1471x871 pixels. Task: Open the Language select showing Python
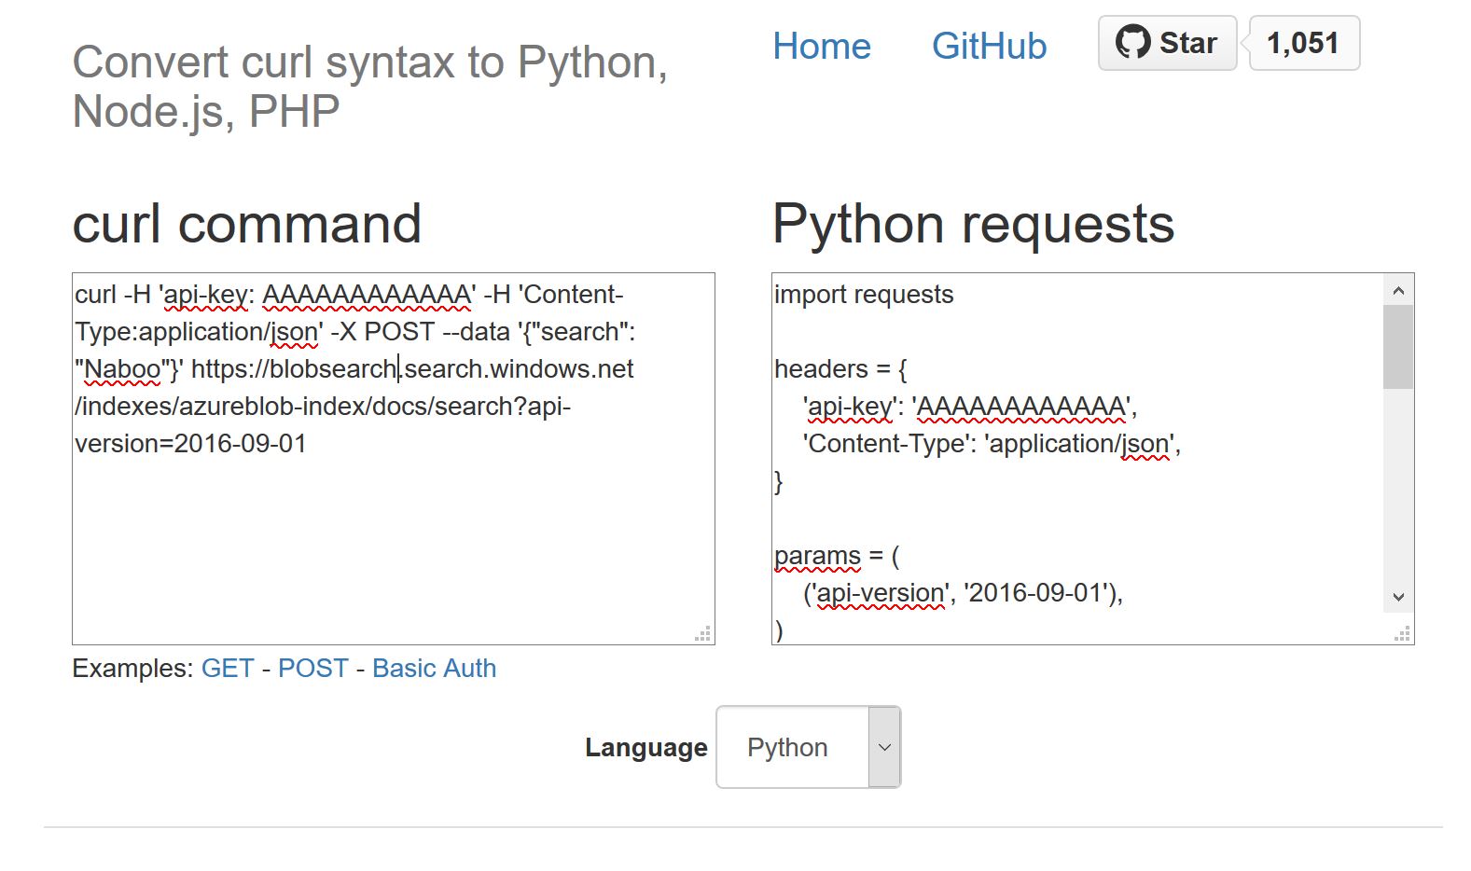click(793, 747)
